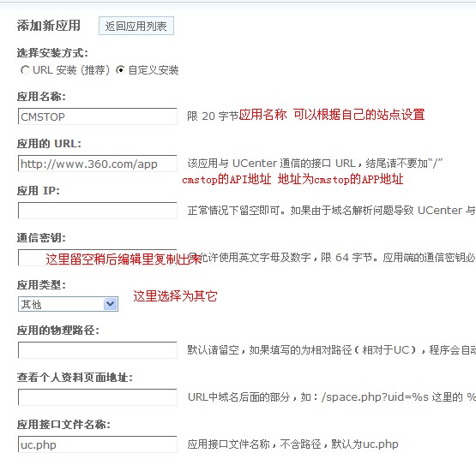
Task: Focus the 查看个人资料页面地址 input field
Action: [98, 397]
